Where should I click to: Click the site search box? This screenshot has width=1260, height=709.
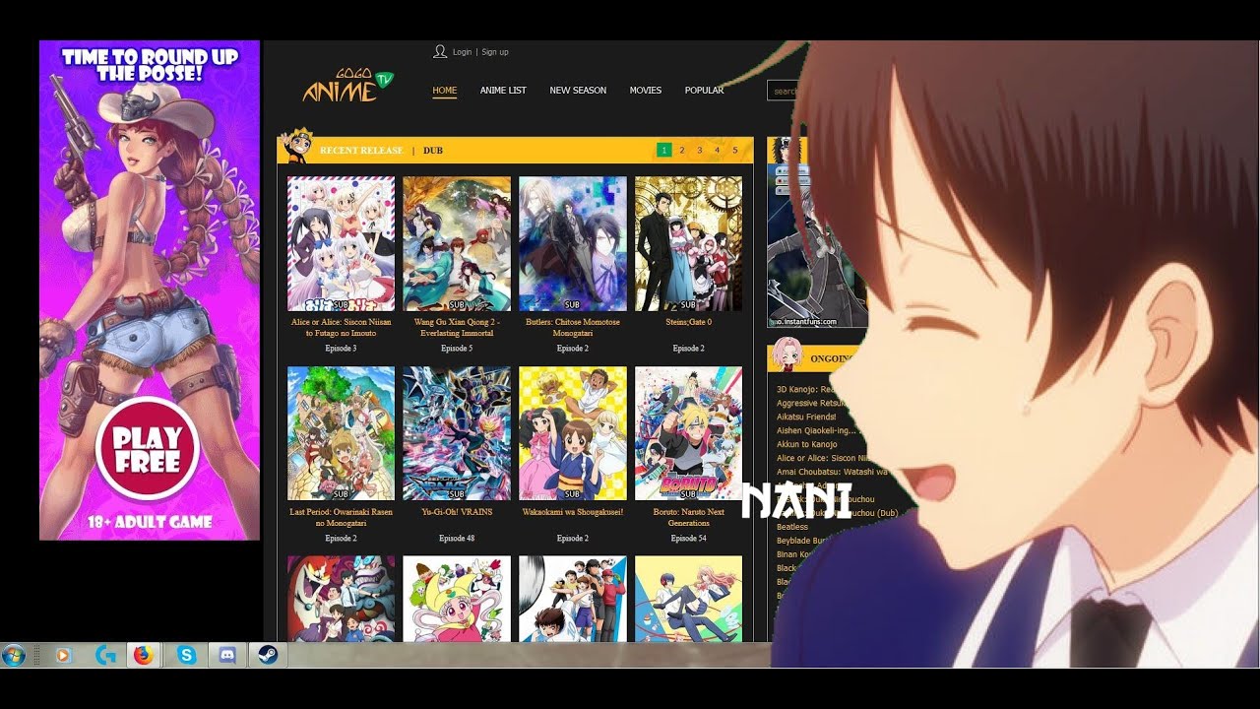tap(785, 91)
